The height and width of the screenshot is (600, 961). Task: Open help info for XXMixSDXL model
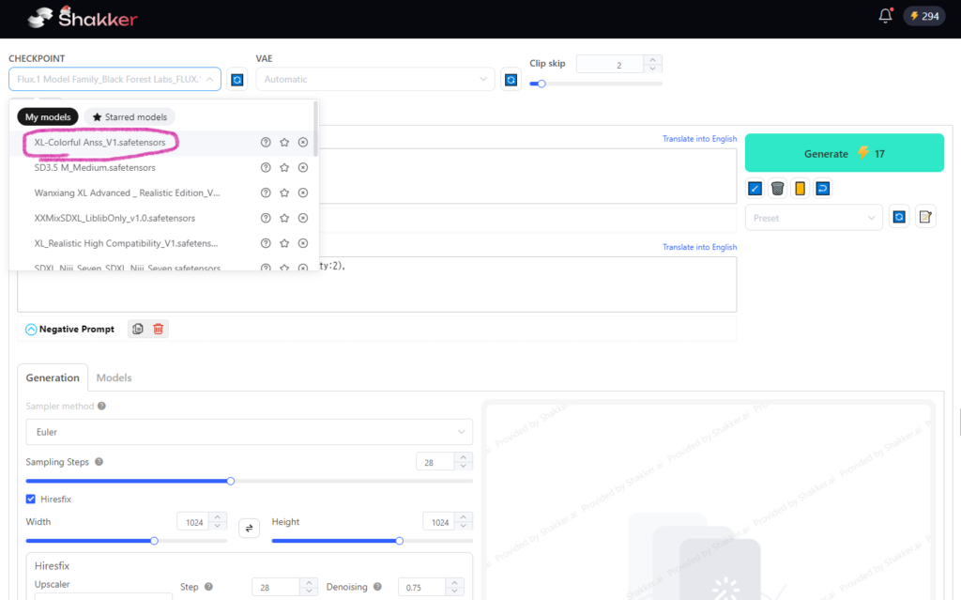266,218
